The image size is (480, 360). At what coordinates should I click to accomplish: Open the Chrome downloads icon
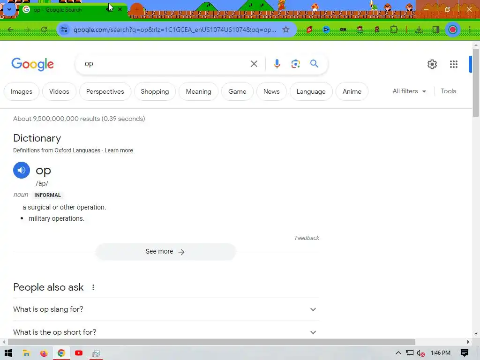pyautogui.click(x=419, y=30)
